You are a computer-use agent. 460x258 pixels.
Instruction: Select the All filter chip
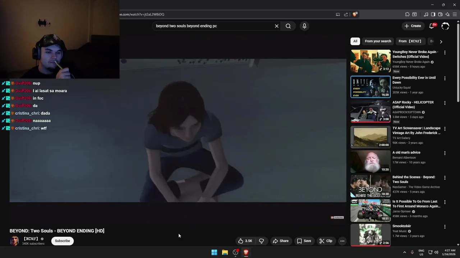(x=355, y=41)
